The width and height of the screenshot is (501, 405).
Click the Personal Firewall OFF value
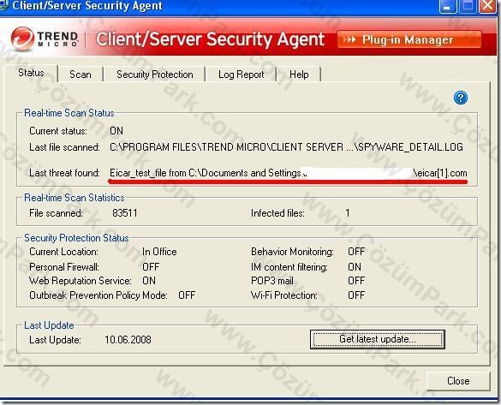(x=151, y=266)
